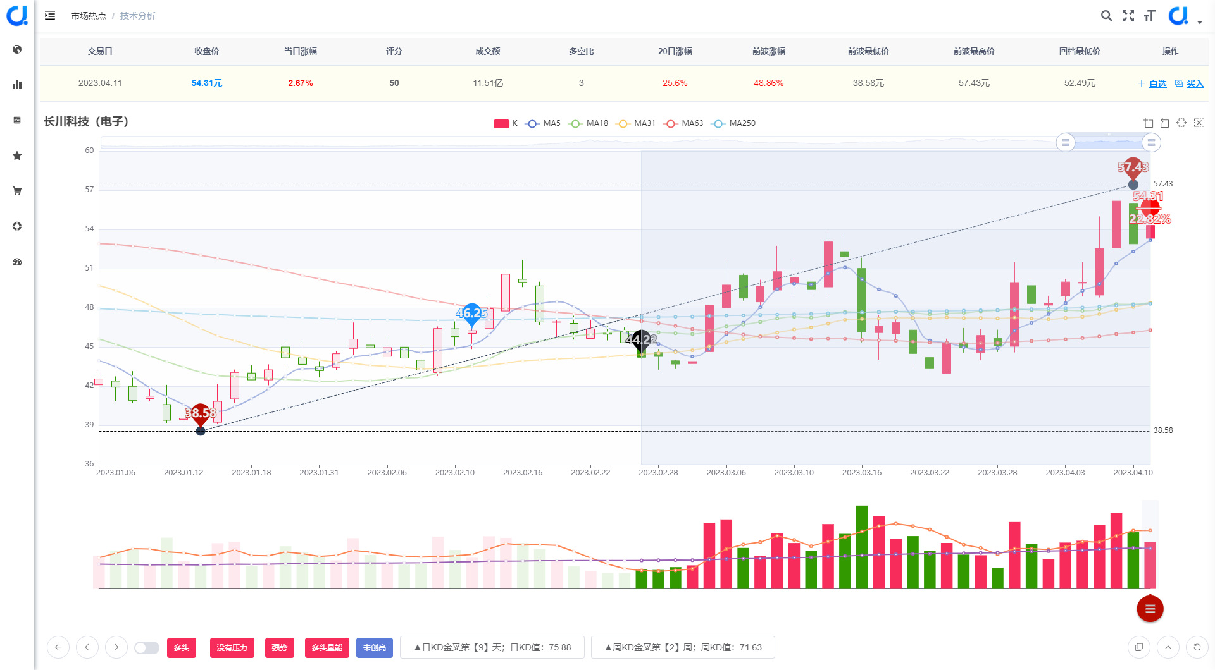The image size is (1215, 670).
Task: Enter fullscreen with the expand arrows icon
Action: tap(1128, 16)
